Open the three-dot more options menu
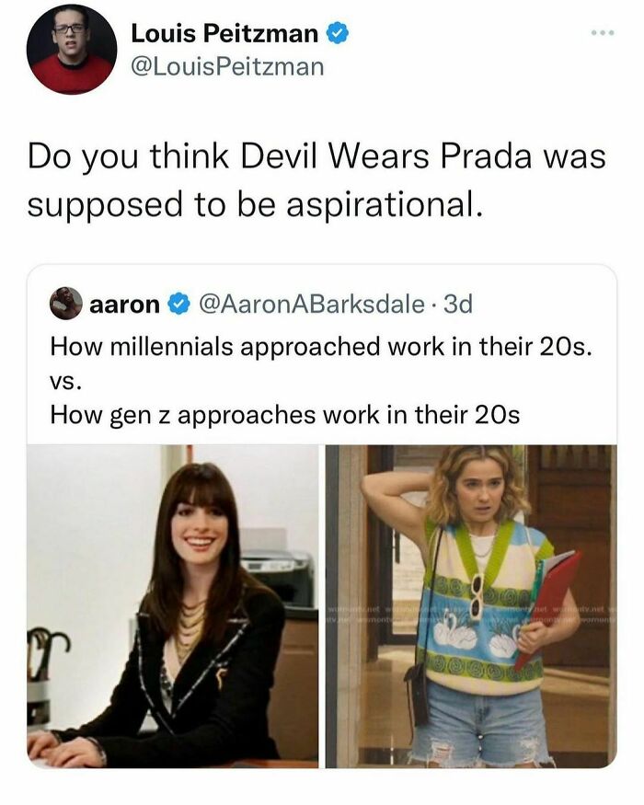The image size is (644, 805). [x=603, y=33]
